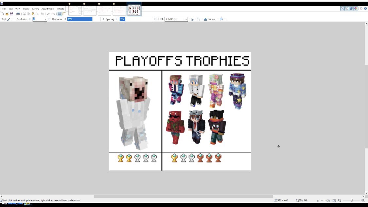Screen dimensions: 368x207
Task: Open the Image menu
Action: [x=26, y=9]
